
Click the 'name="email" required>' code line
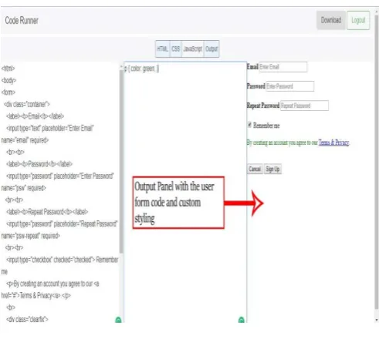tap(25, 140)
